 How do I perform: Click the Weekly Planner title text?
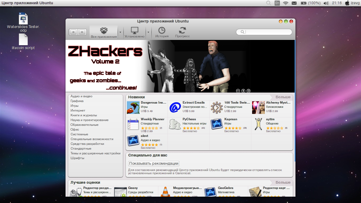click(152, 119)
